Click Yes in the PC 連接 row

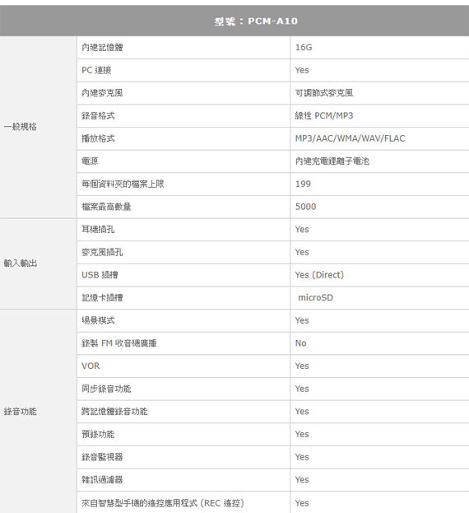pos(302,70)
